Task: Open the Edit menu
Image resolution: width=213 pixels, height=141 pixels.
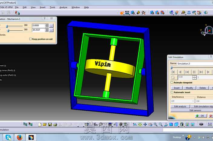Action: [25, 7]
